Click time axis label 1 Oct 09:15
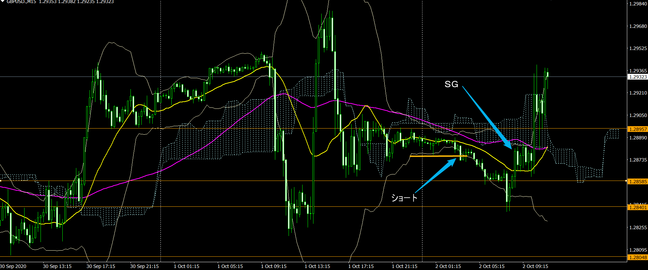The image size is (648, 270). (274, 266)
